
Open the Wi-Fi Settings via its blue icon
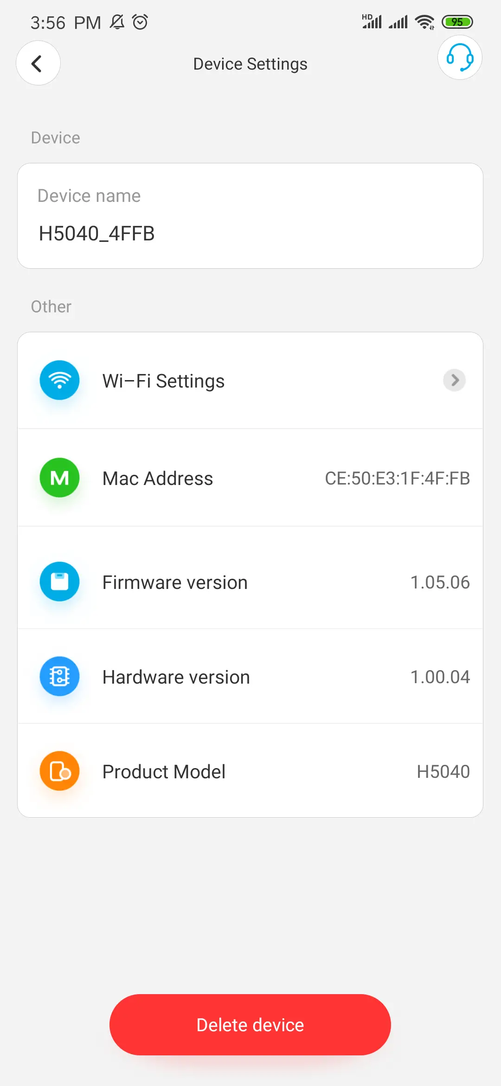pyautogui.click(x=59, y=380)
